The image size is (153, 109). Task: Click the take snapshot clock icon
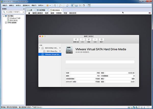(x=60, y=6)
